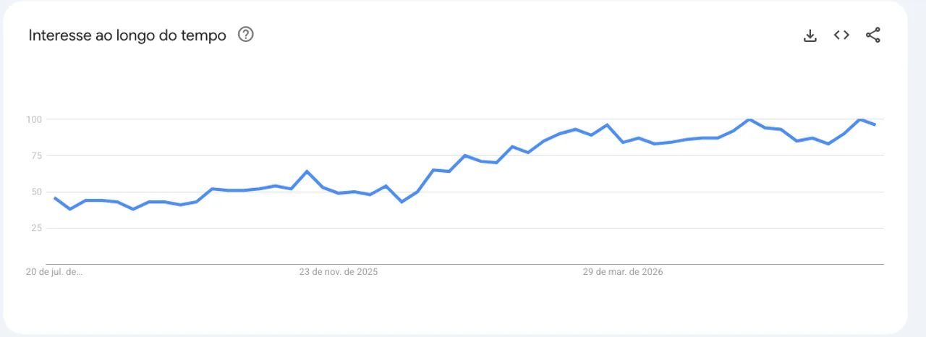Click the final peak at 100 near the line's end
The width and height of the screenshot is (926, 337).
[x=859, y=119]
